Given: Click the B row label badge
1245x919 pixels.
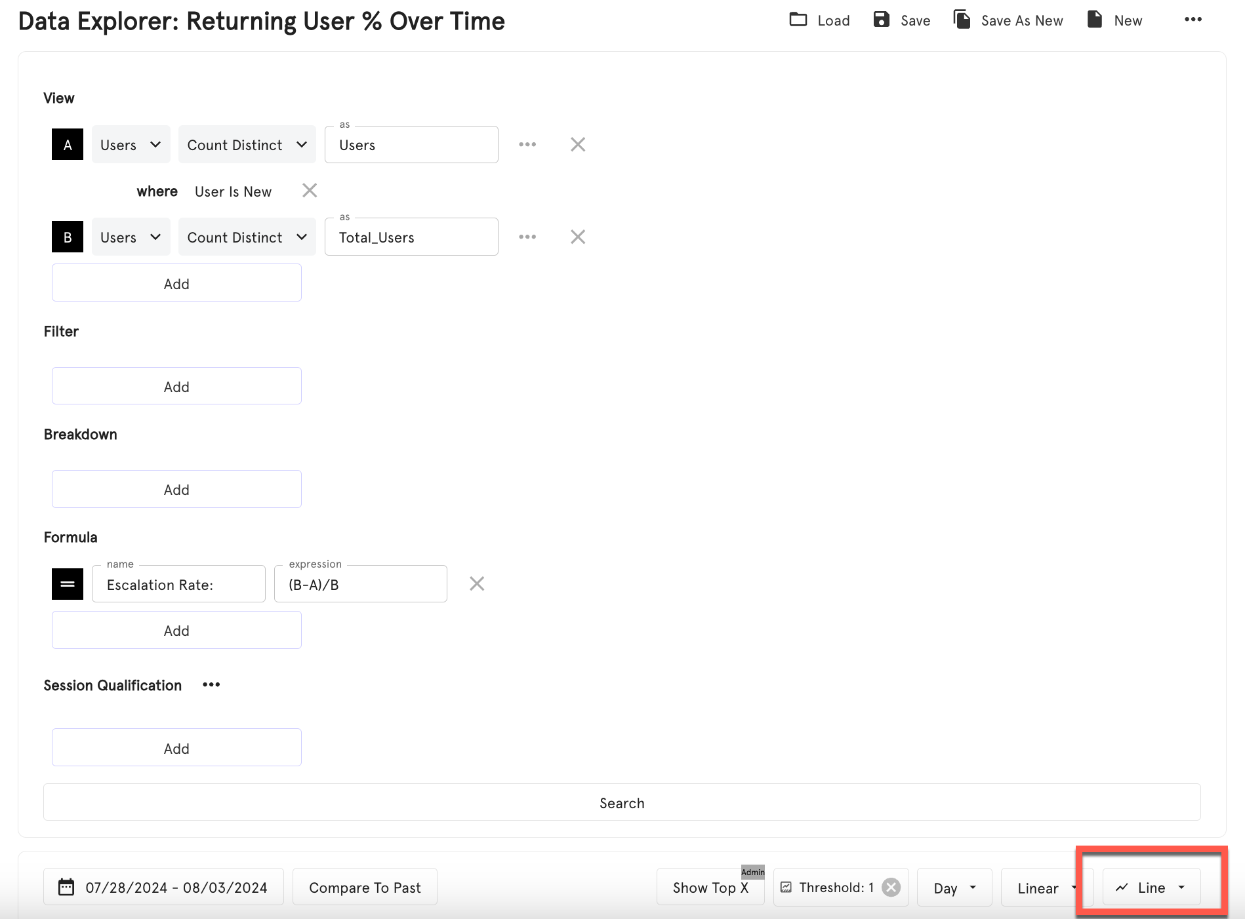Looking at the screenshot, I should pyautogui.click(x=68, y=237).
